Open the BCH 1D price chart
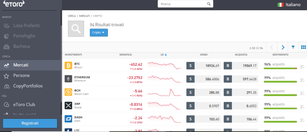Image resolution: width=307 pixels, height=132 pixels. 164,92
